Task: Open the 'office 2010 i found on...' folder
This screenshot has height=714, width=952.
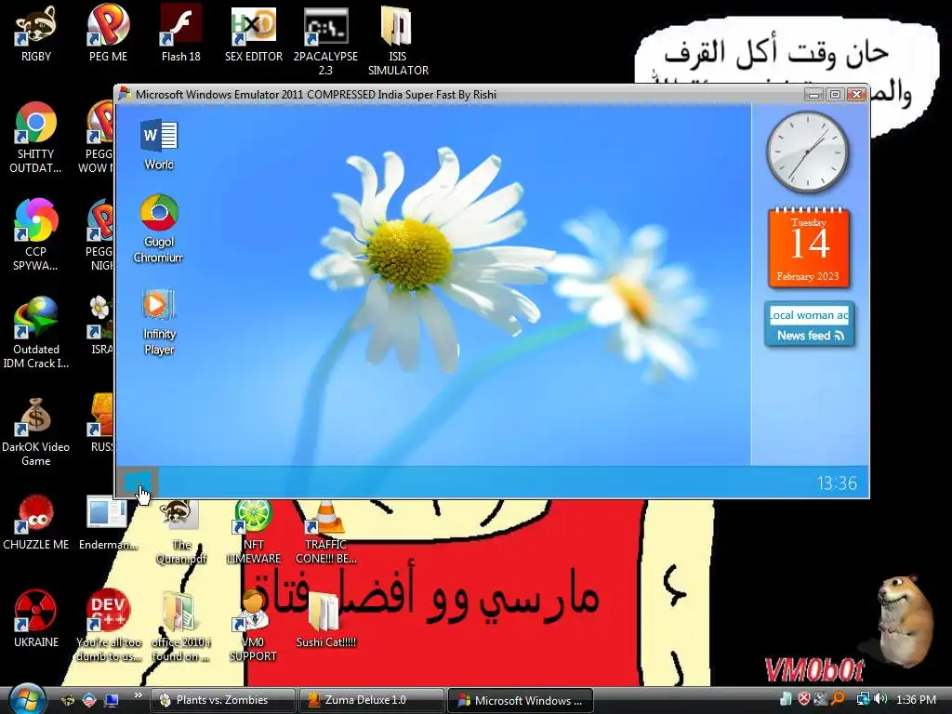Action: [x=181, y=626]
